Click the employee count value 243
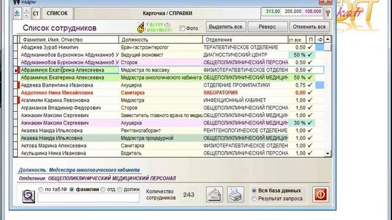Viewport: 392px width, 220px height. (x=189, y=194)
